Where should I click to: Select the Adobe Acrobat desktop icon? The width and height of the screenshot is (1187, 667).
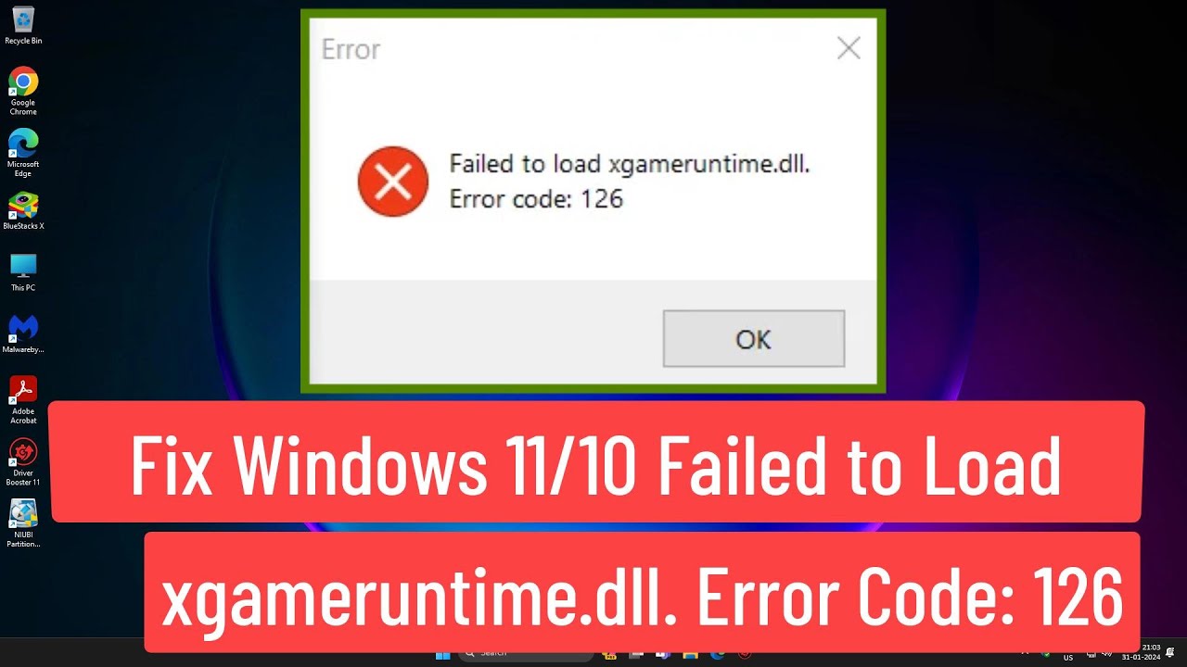click(x=23, y=400)
